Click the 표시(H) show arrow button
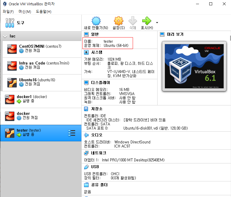This screenshot has width=231, height=197. tap(147, 23)
